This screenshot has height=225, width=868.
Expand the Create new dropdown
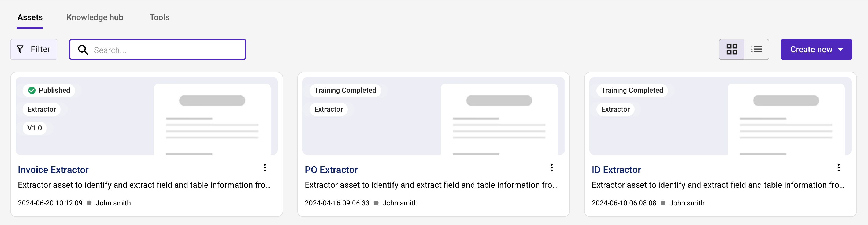click(816, 50)
